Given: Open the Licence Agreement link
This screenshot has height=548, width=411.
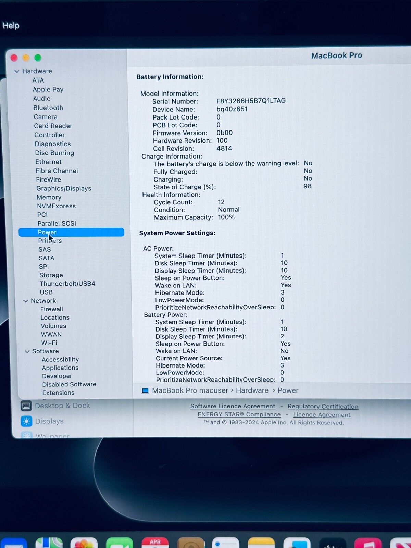Looking at the screenshot, I should coord(322,415).
